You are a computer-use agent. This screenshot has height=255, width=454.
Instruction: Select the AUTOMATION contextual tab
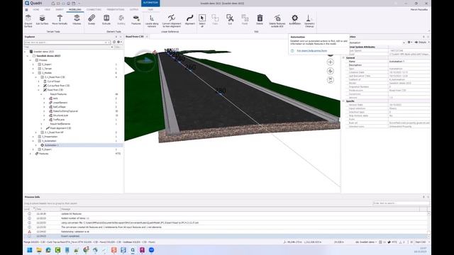tap(150, 3)
